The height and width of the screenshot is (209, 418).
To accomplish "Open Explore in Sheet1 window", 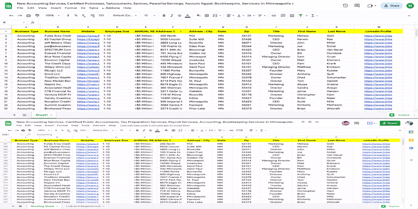I will click(399, 115).
